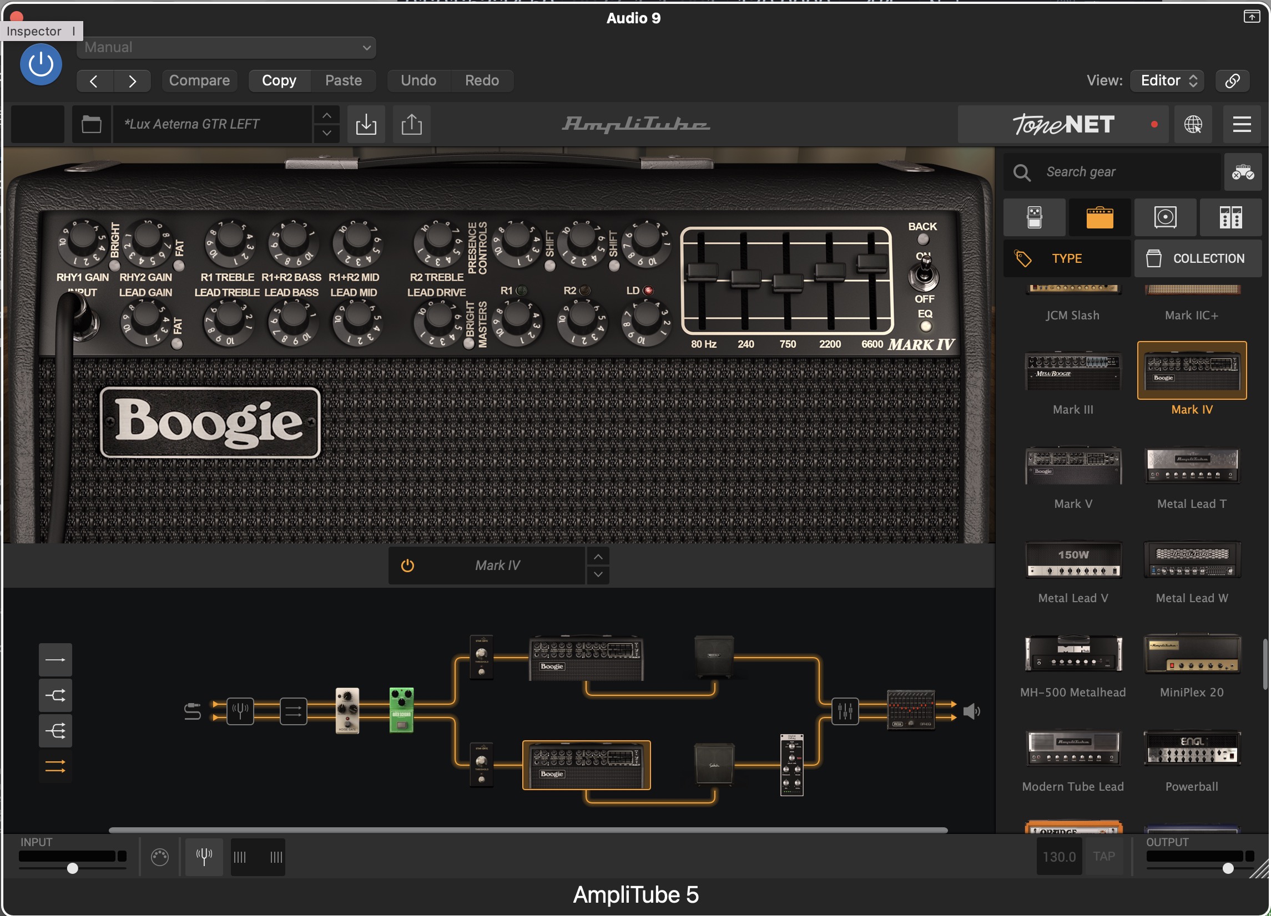Toggle RHY2 FAT switch
Image resolution: width=1271 pixels, height=916 pixels.
click(x=179, y=266)
